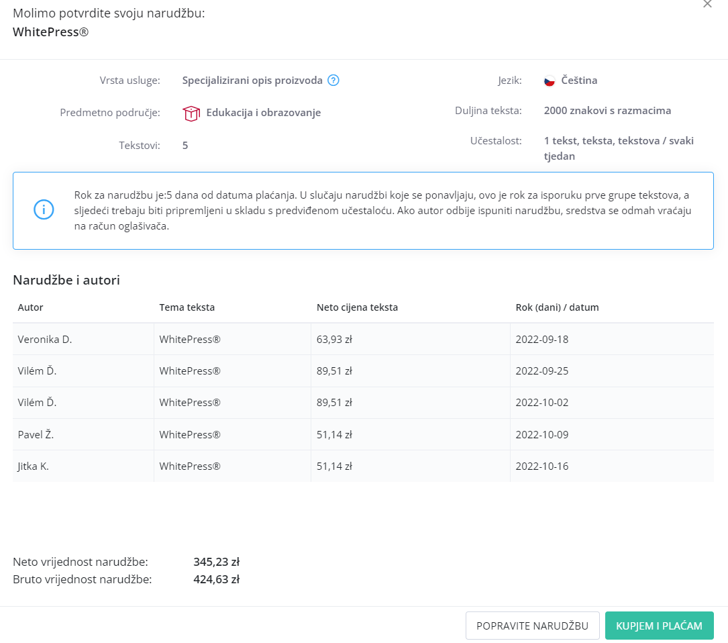Screen dimensions: 728x643
Task: Select the Vilém Ď. row dated 2022-09-25
Action: click(x=363, y=370)
